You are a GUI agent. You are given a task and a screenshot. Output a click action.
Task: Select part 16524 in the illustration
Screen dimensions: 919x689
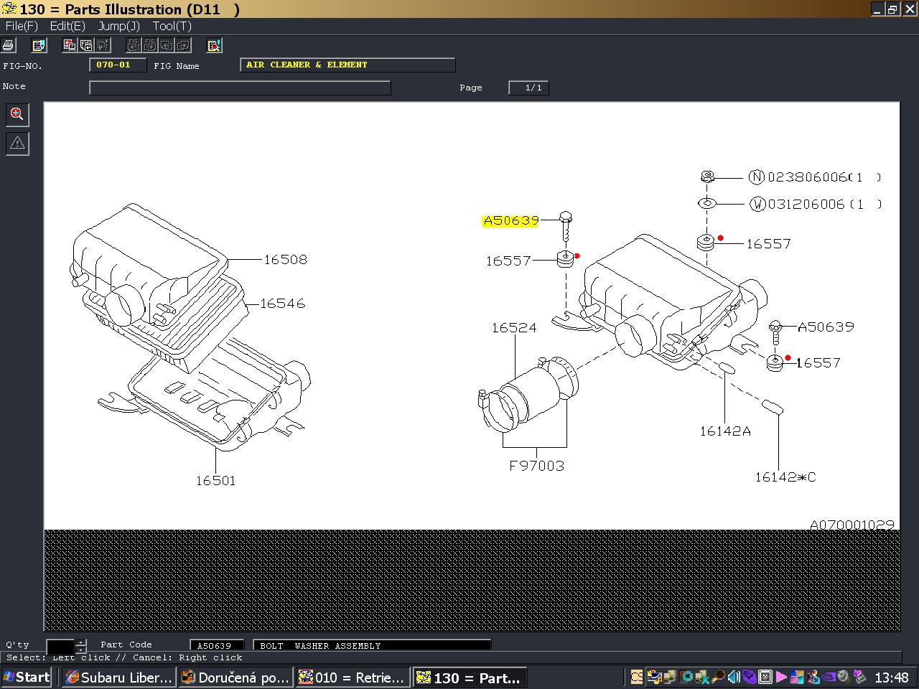point(514,328)
